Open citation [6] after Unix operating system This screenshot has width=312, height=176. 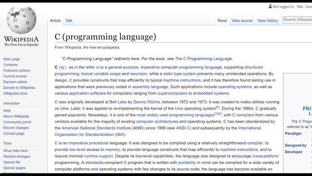(x=218, y=107)
